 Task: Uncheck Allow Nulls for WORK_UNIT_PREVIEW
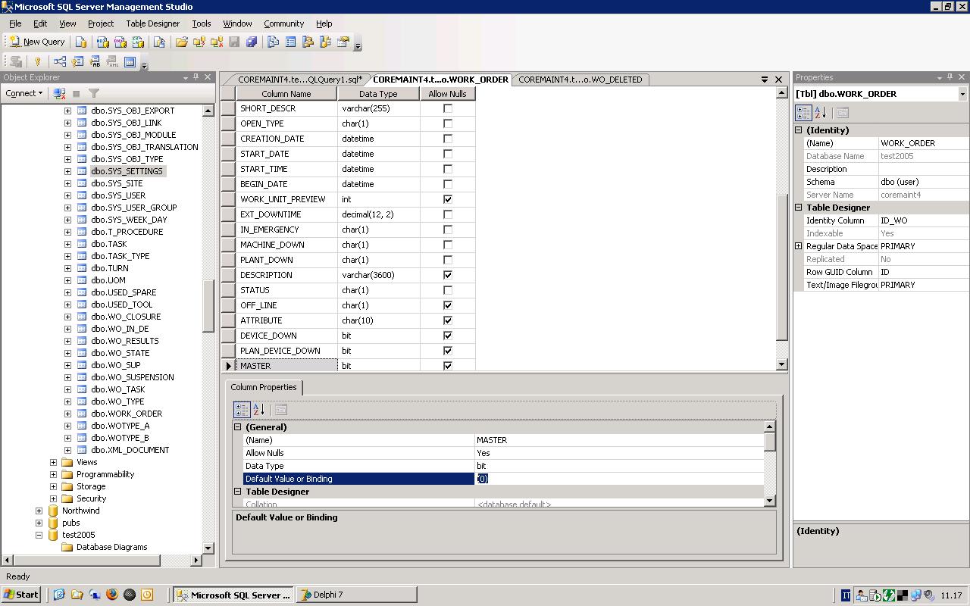pos(448,199)
